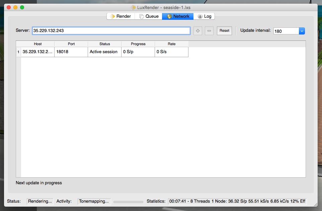Click the render statistics readout

237,201
